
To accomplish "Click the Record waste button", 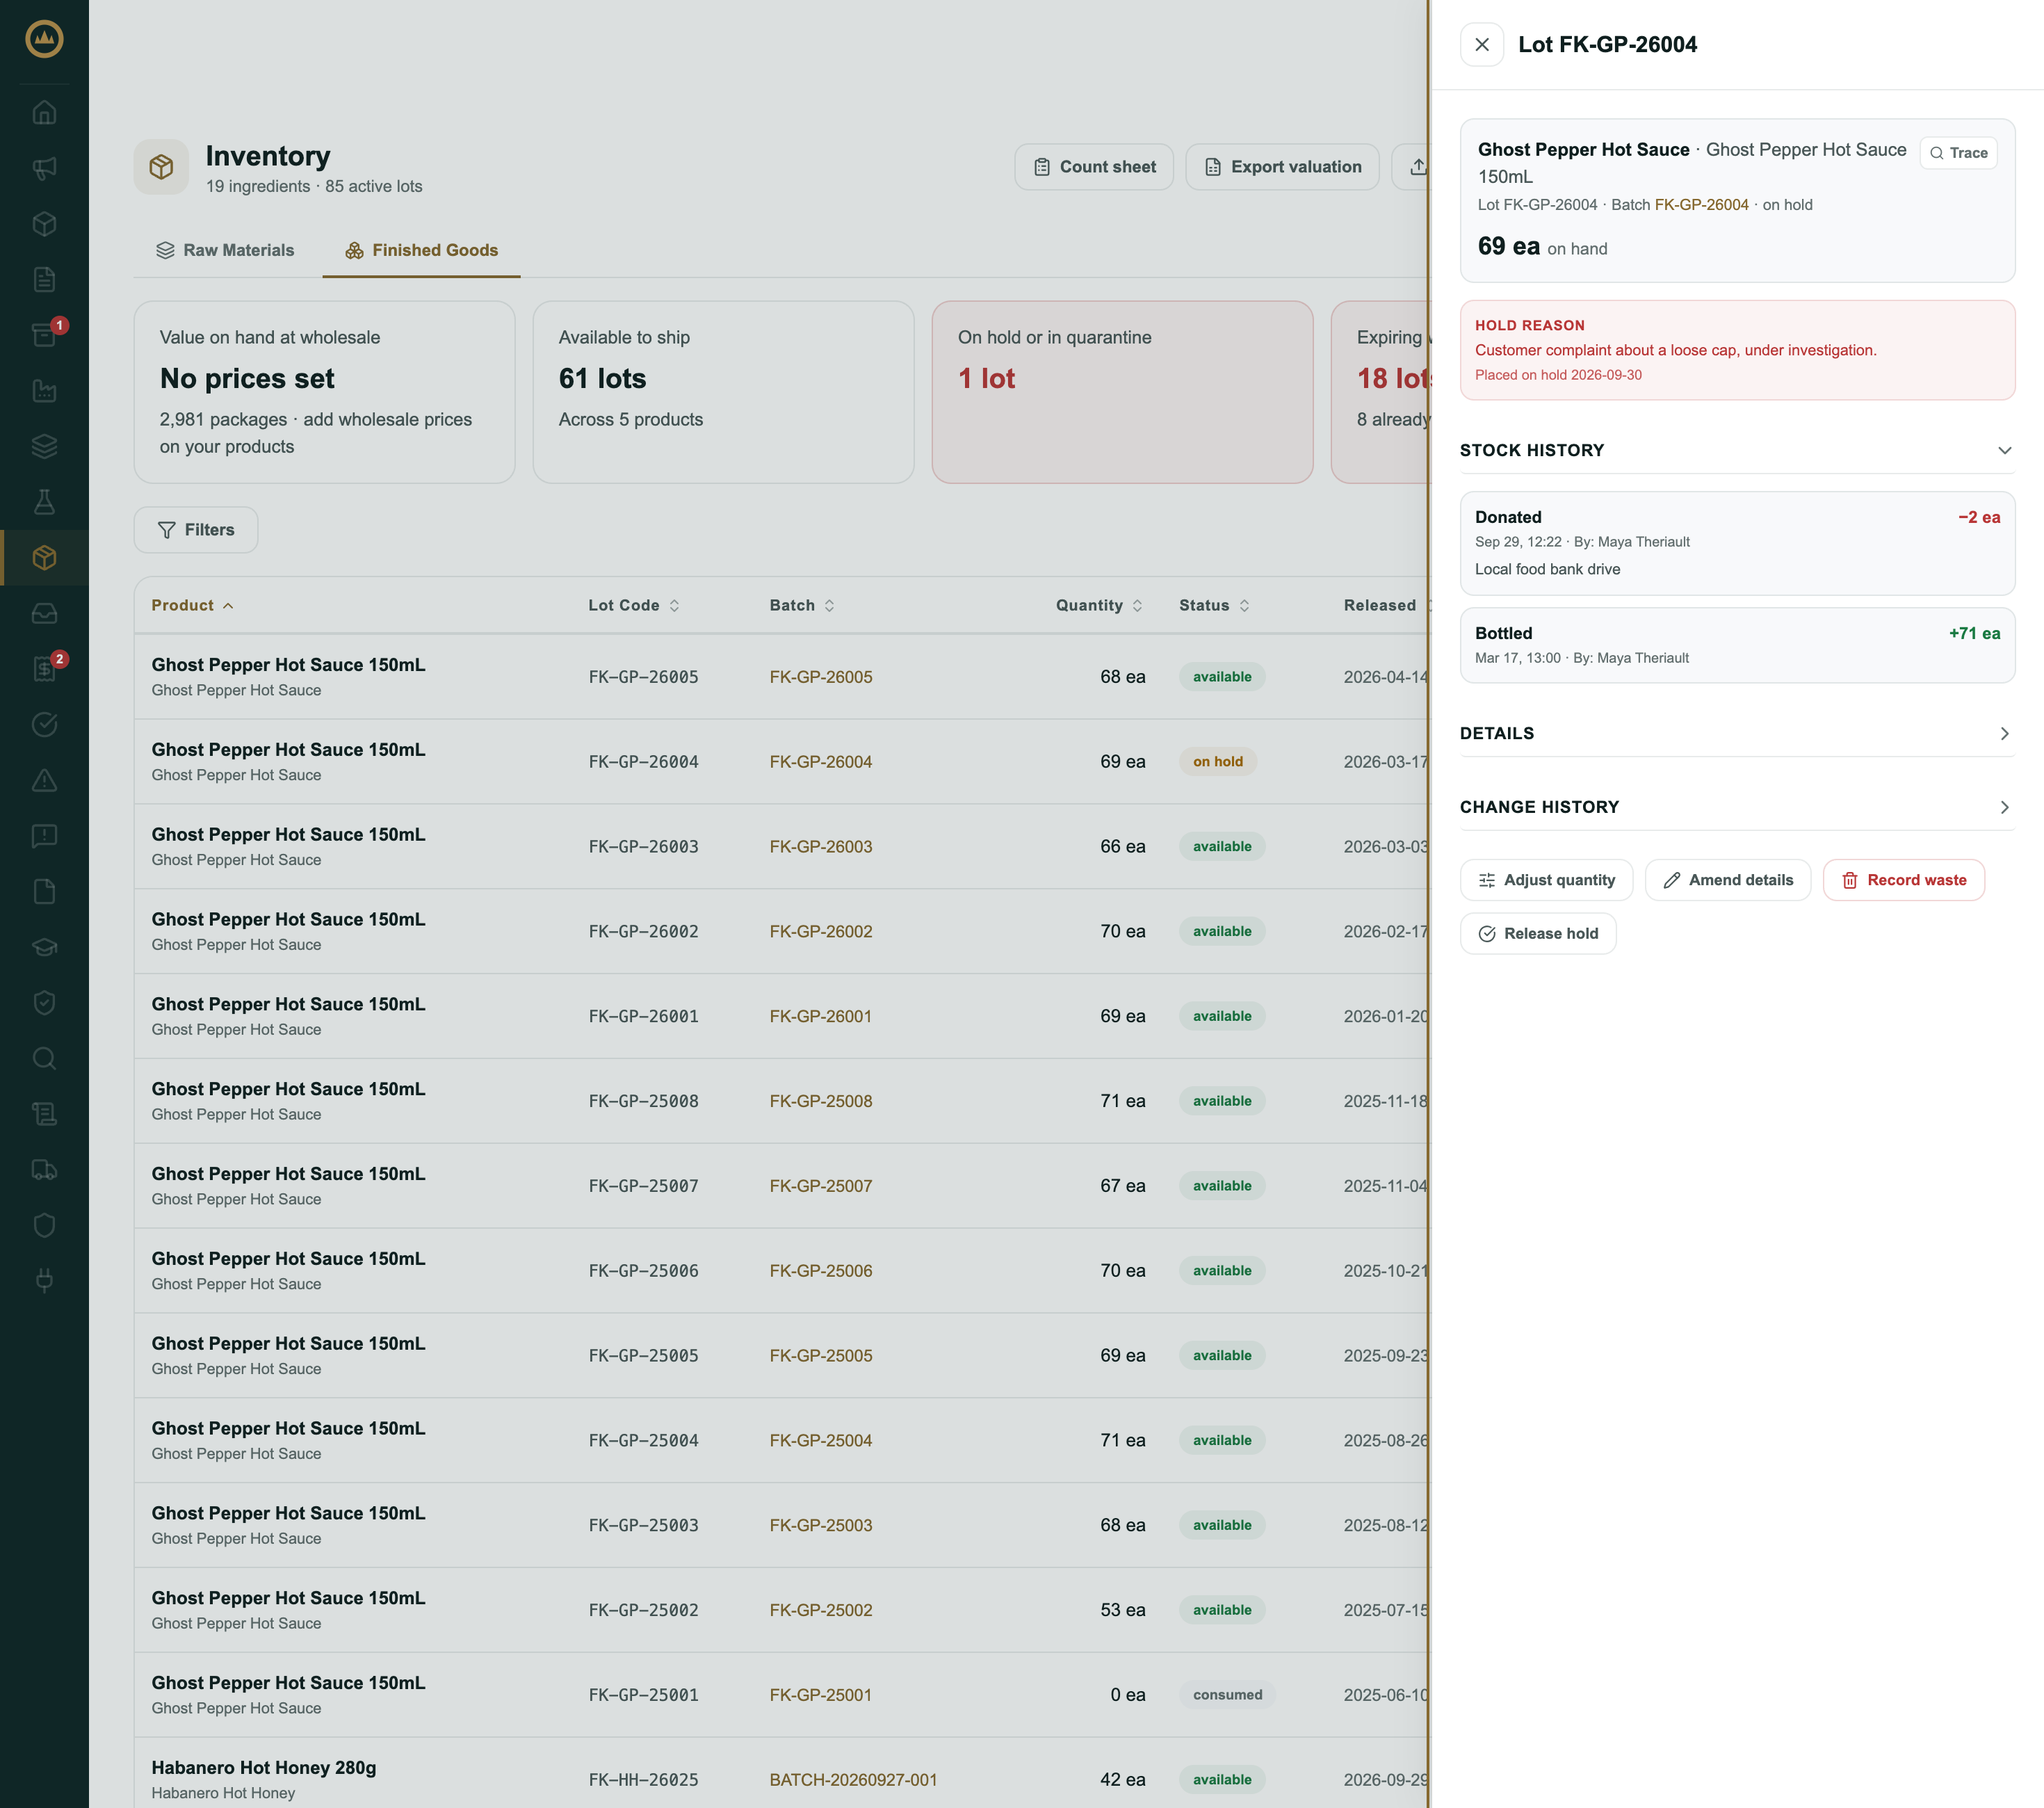I will 1904,880.
